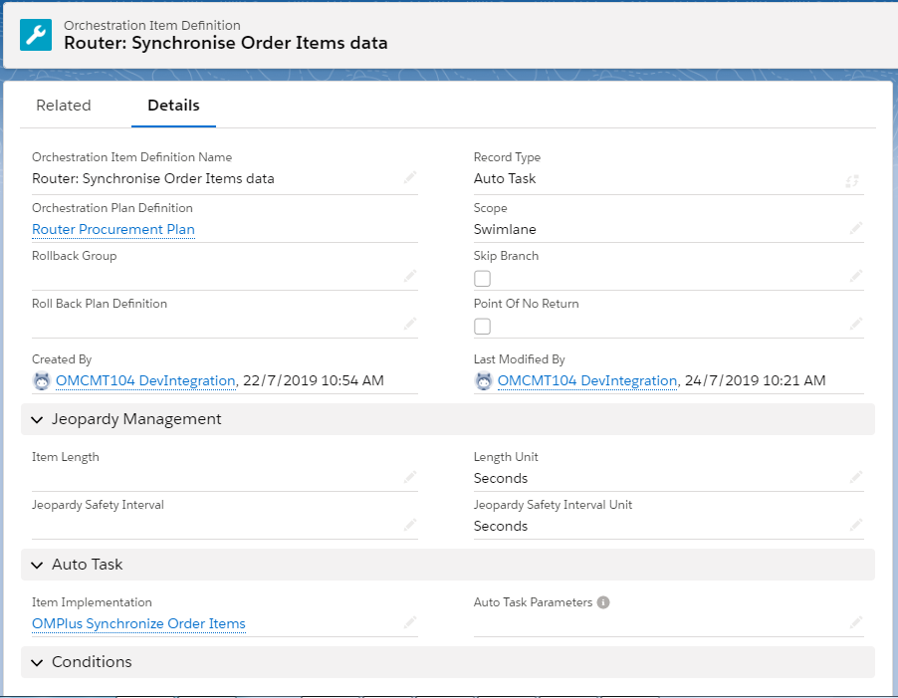The image size is (898, 698).
Task: Check the Point Of No Return box
Action: [x=482, y=327]
